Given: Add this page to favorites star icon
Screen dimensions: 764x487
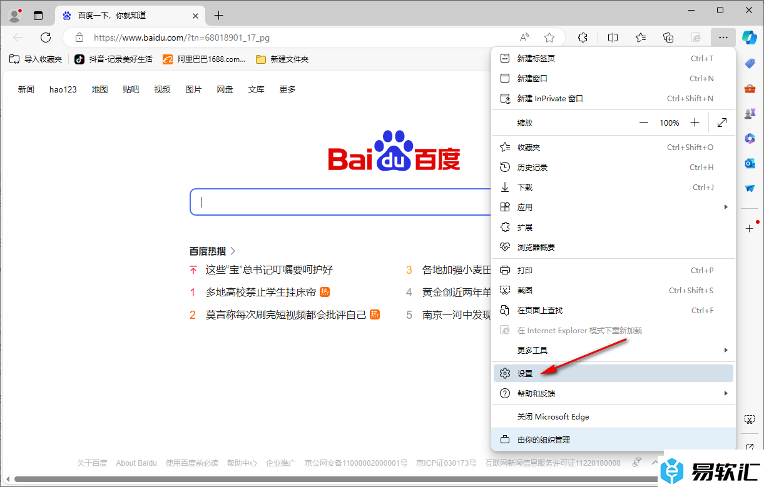Looking at the screenshot, I should 549,38.
